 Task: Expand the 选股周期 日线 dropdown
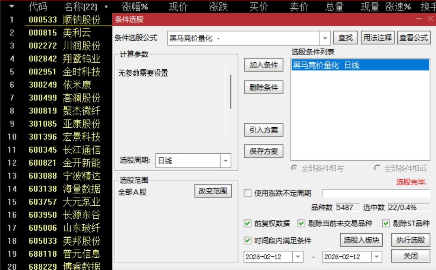pos(226,161)
